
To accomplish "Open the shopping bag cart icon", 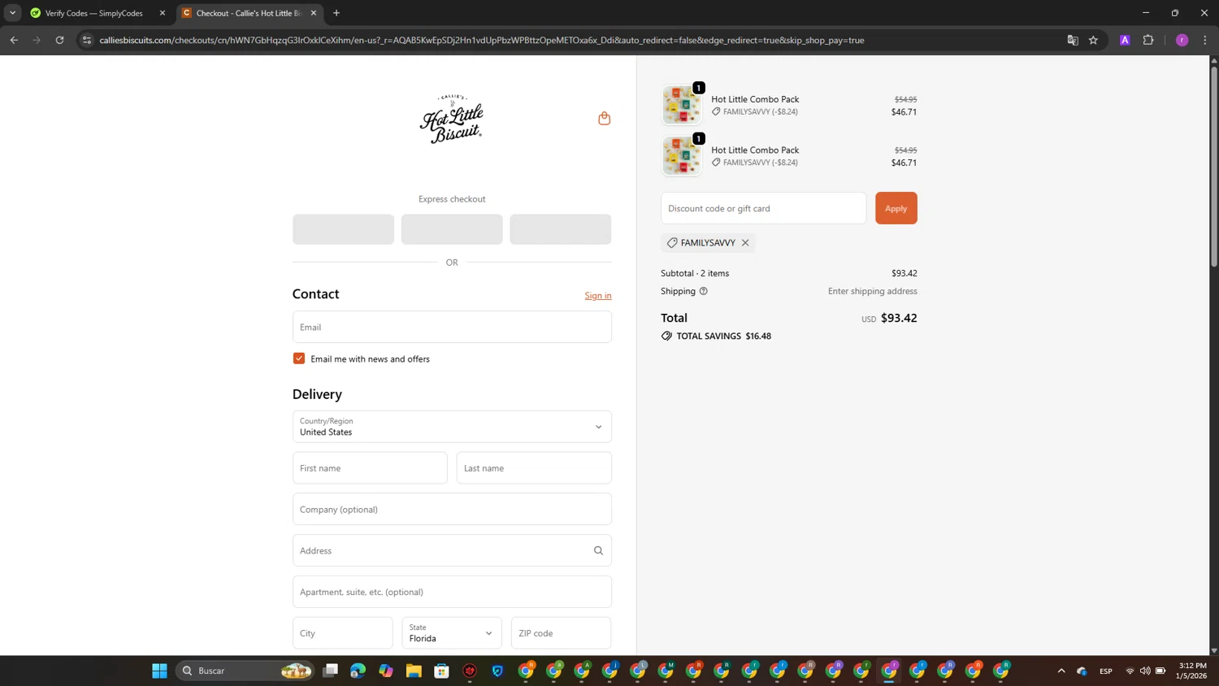I will point(604,119).
